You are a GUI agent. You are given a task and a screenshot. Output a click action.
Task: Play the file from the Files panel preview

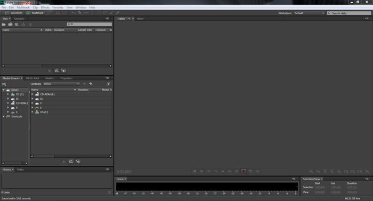point(50,71)
